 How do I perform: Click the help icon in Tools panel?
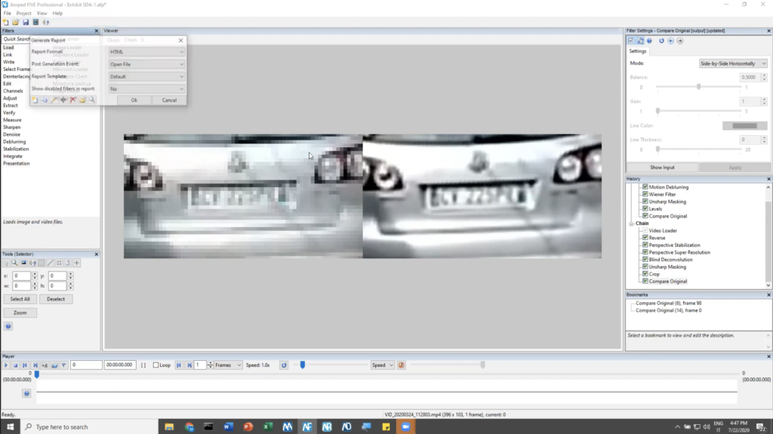click(8, 327)
